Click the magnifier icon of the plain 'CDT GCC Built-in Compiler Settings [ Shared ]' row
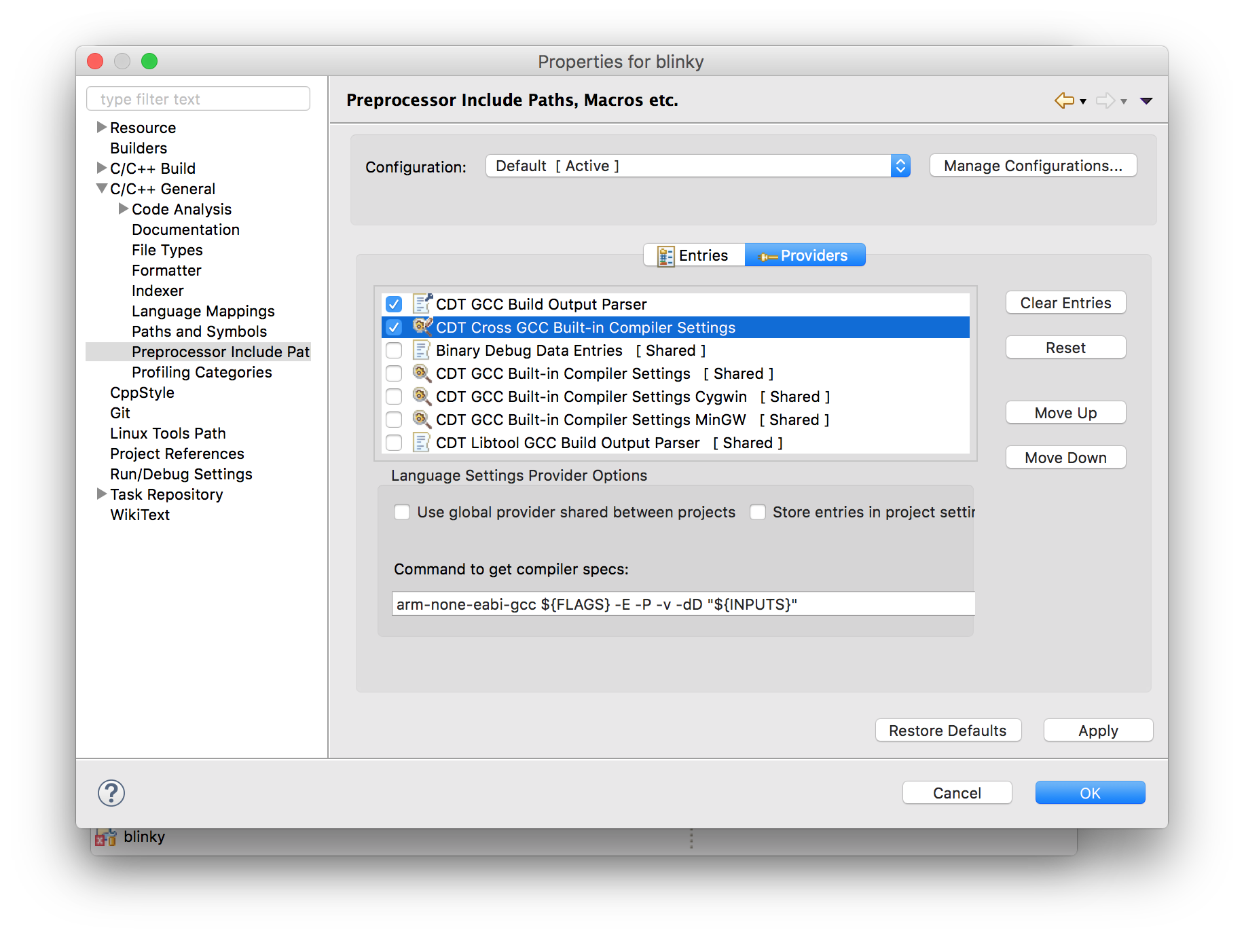1244x937 pixels. pos(422,373)
